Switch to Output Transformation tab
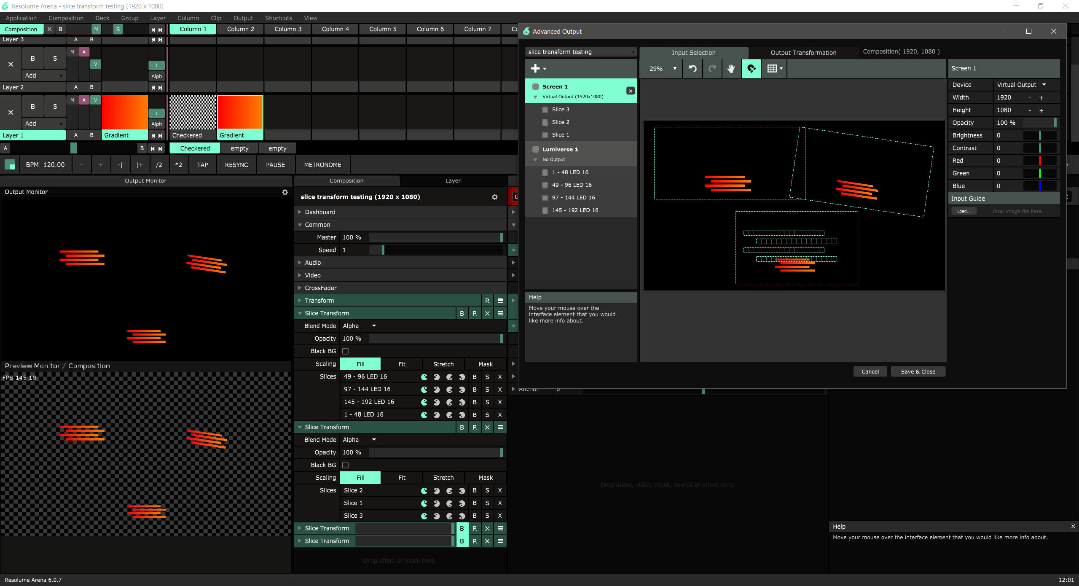This screenshot has height=586, width=1079. [803, 53]
